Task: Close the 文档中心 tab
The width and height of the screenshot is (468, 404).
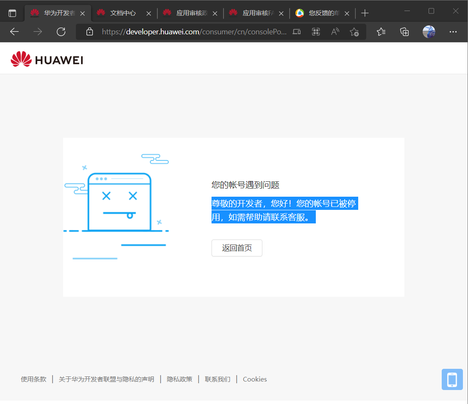Action: (x=149, y=14)
